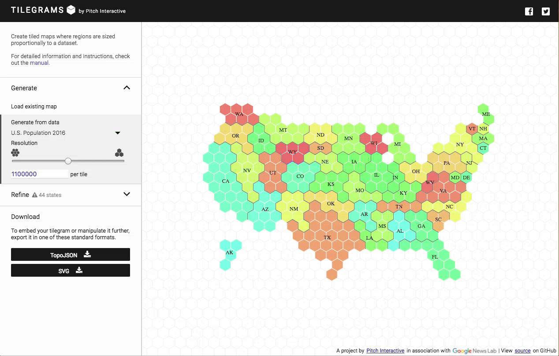
Task: Click the warning triangle beside 44 states
Action: [x=35, y=195]
